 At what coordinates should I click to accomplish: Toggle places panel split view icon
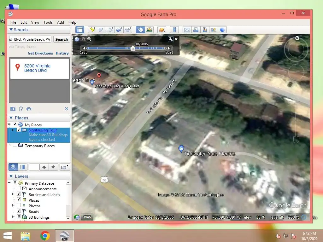coord(22,167)
